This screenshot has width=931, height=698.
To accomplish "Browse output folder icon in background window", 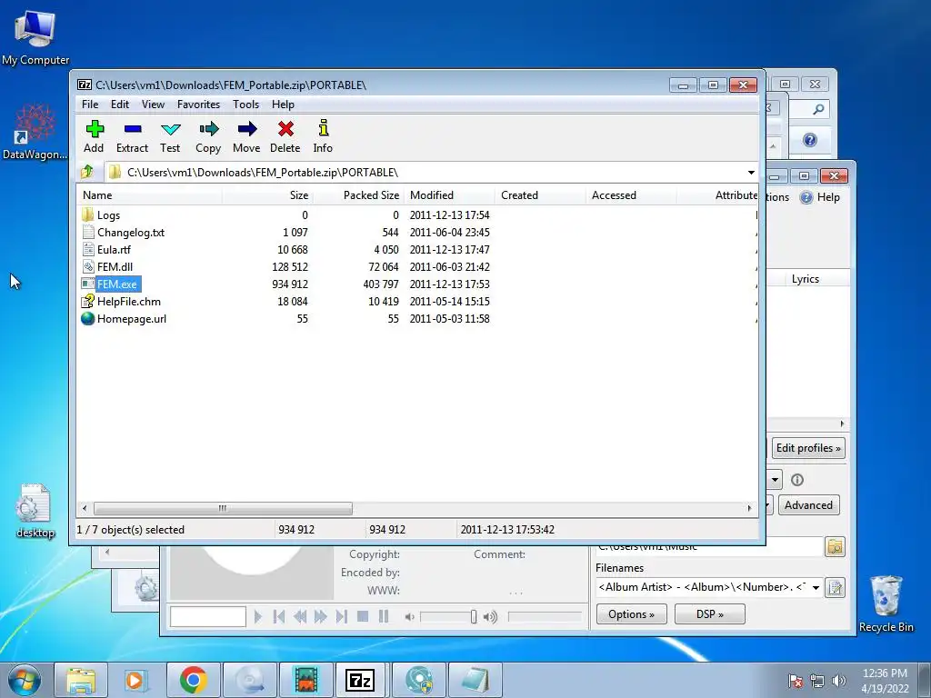I will (835, 546).
